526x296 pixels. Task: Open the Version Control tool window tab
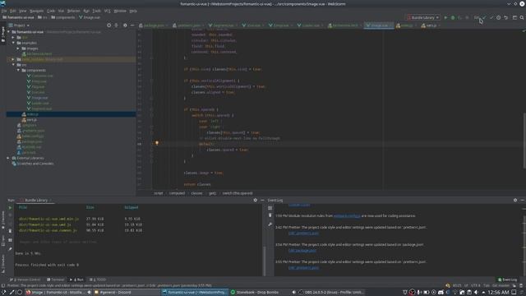25,280
